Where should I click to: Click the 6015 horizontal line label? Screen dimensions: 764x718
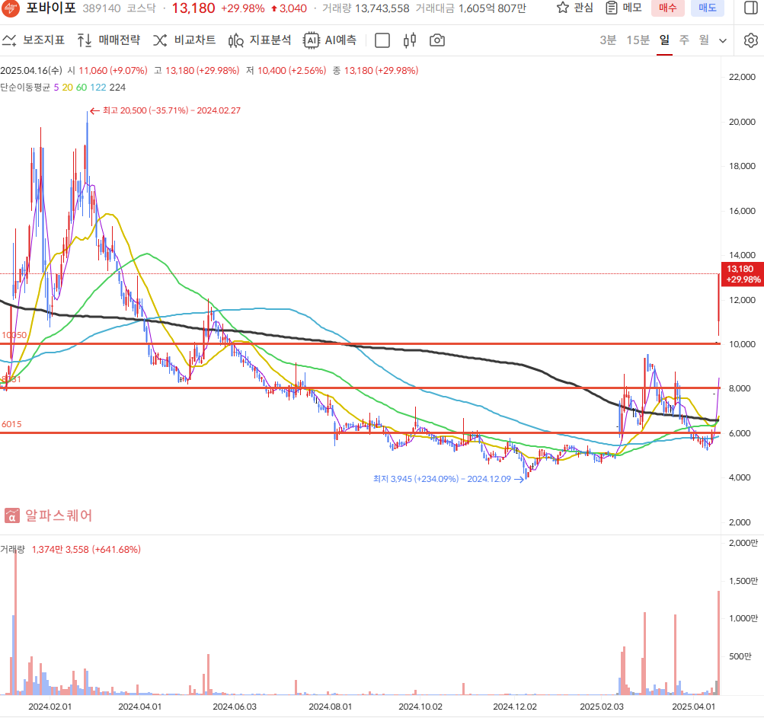click(11, 424)
